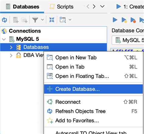Click the Run script play icon
The width and height of the screenshot is (144, 134).
tap(115, 20)
